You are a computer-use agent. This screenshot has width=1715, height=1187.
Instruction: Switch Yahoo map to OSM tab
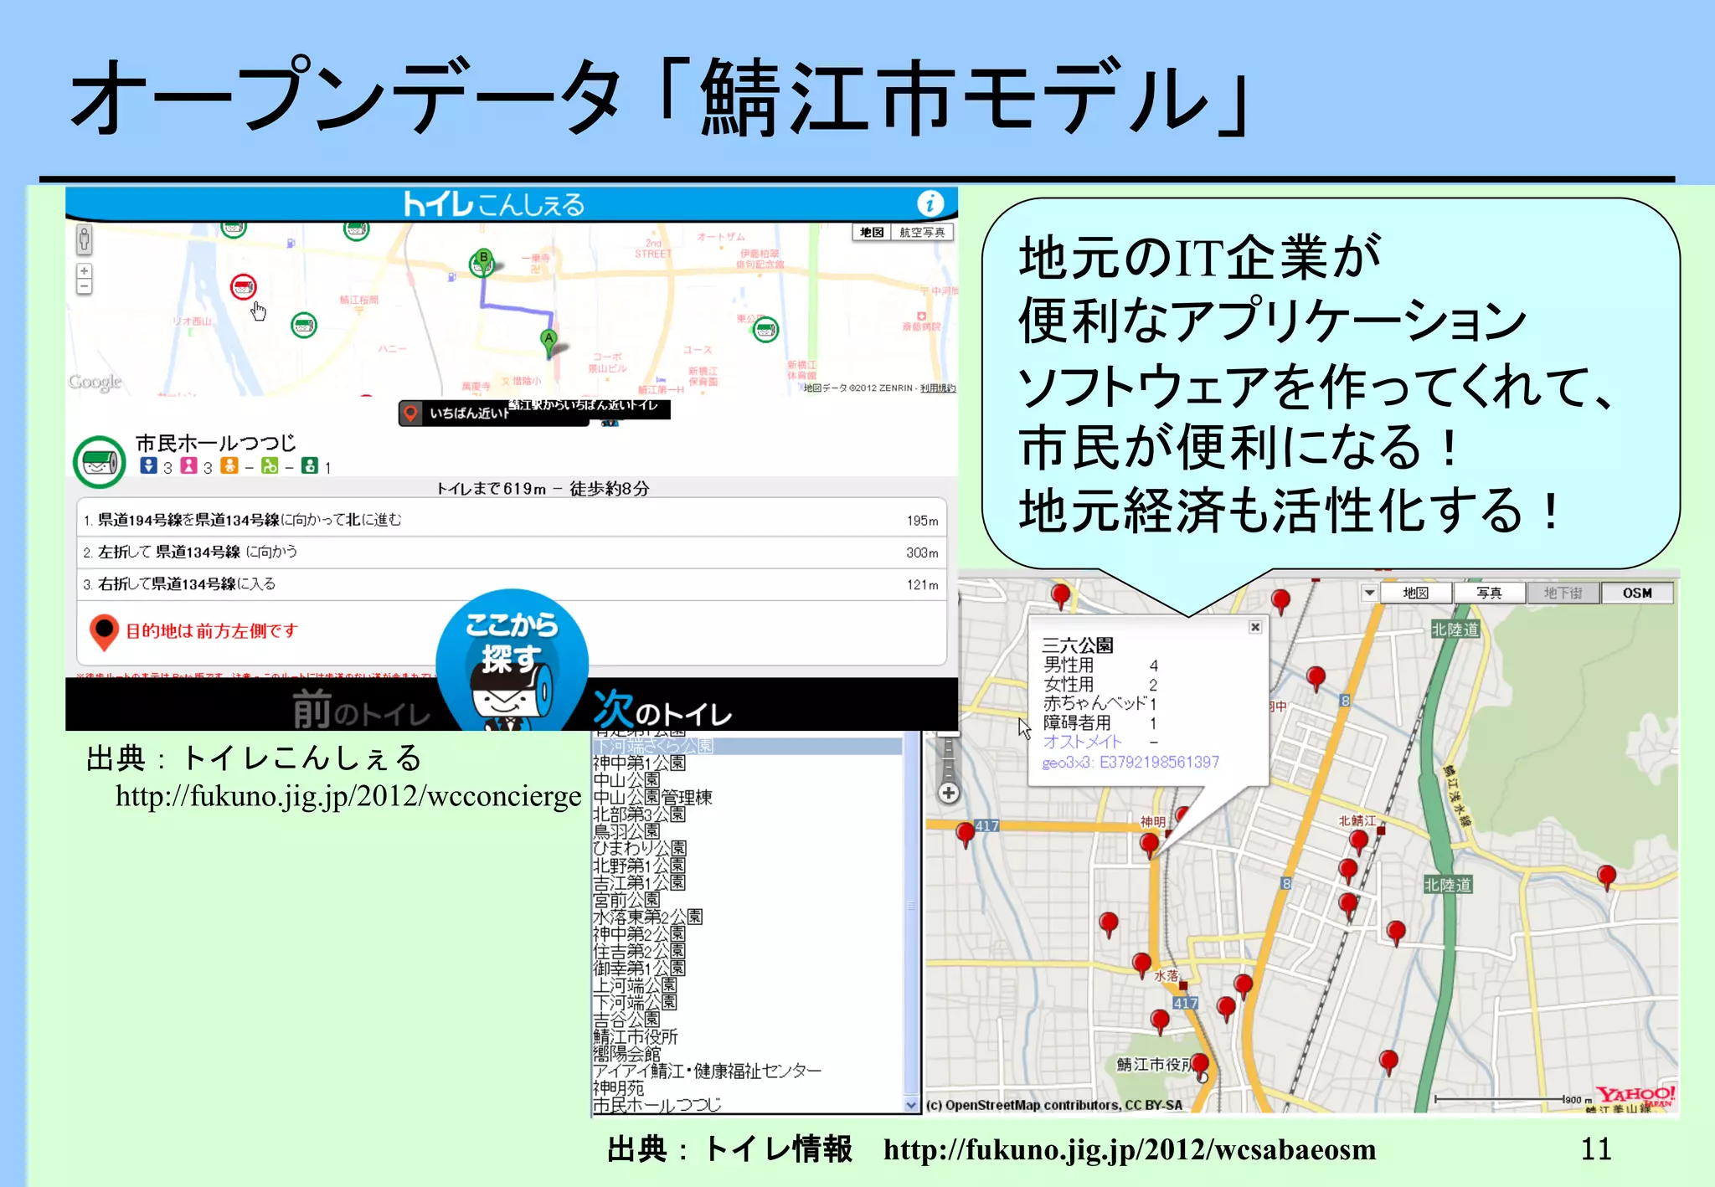pyautogui.click(x=1637, y=593)
